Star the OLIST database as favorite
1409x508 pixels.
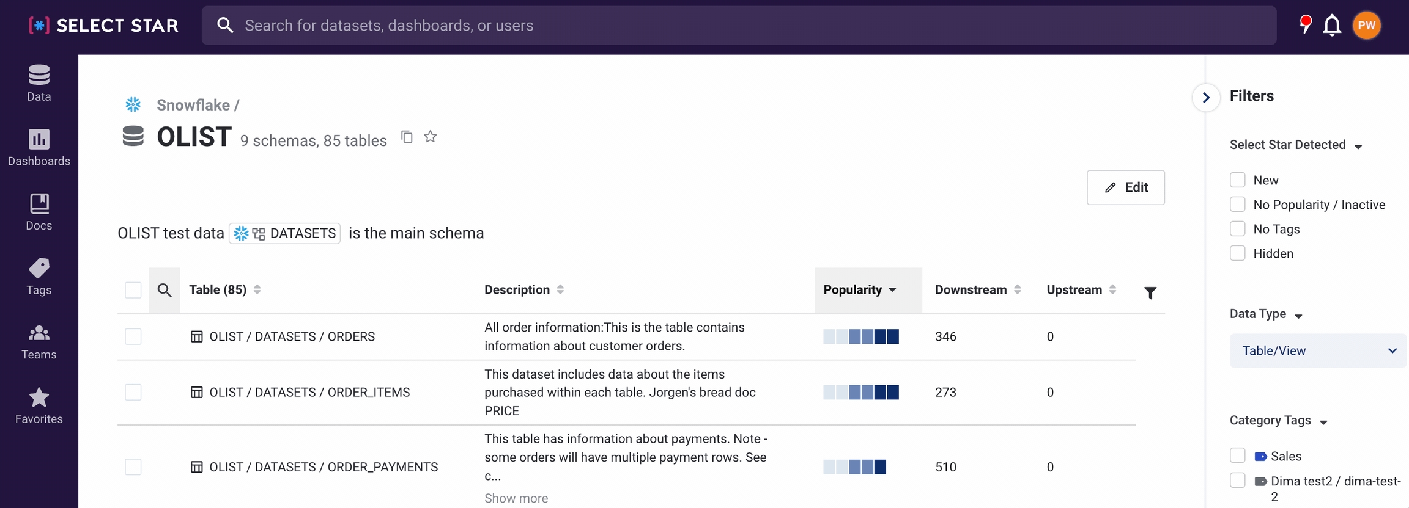[x=431, y=137]
